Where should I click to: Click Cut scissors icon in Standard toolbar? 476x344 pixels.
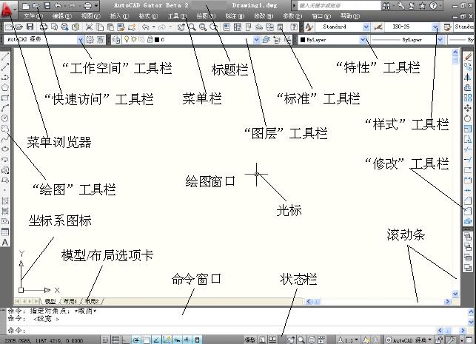point(89,27)
